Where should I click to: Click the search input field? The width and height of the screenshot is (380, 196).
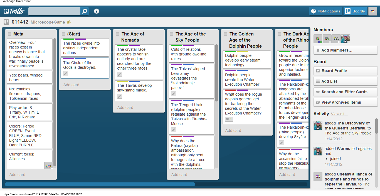pyautogui.click(x=55, y=11)
